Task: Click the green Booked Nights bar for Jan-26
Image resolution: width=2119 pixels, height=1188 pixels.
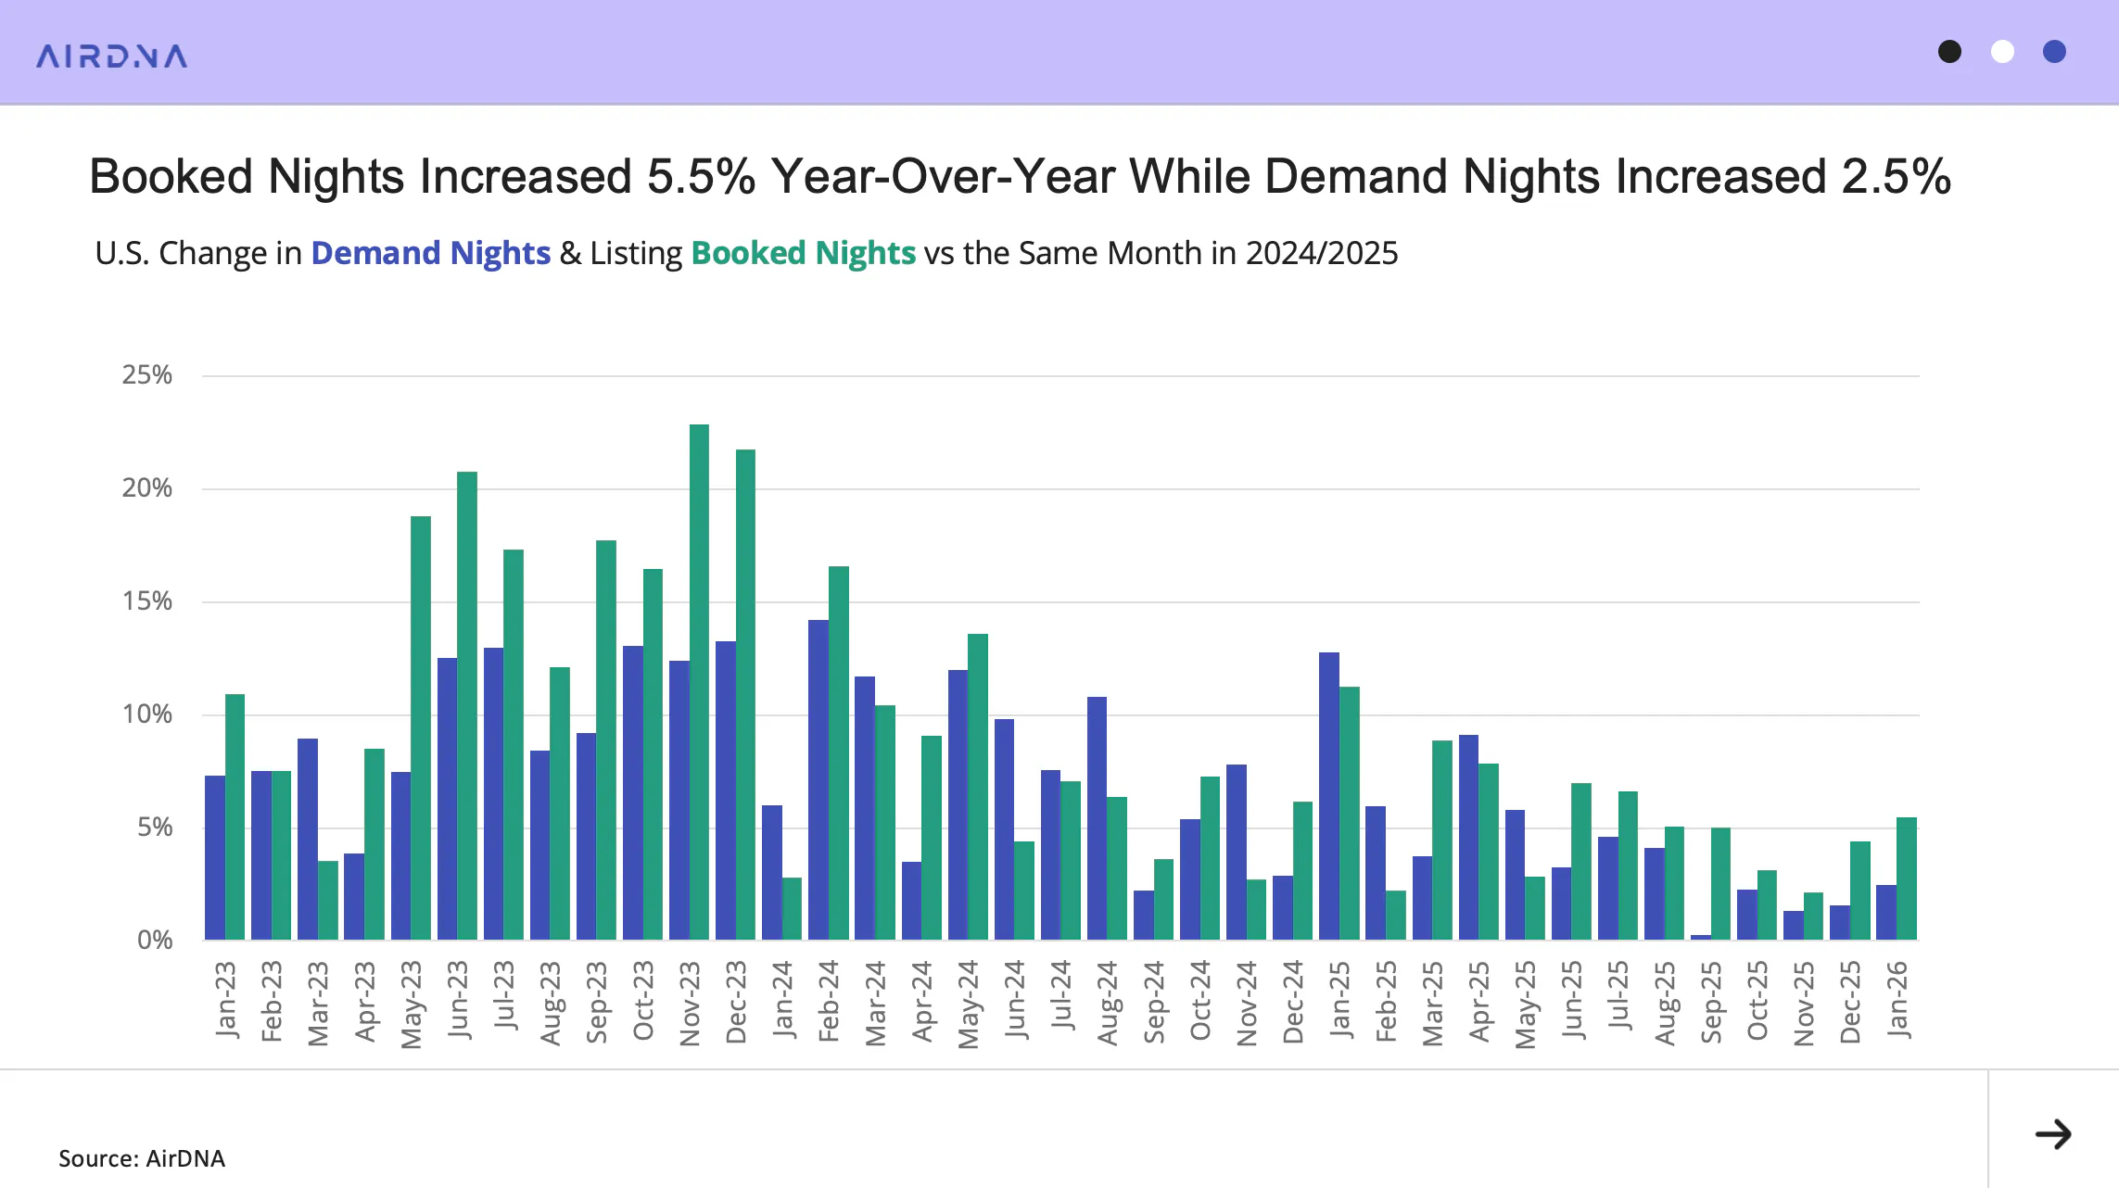Action: coord(1906,878)
